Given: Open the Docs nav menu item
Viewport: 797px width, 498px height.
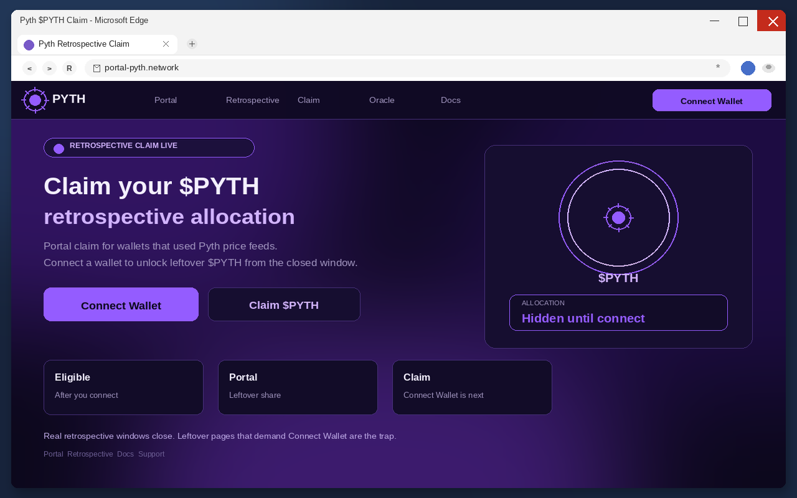Looking at the screenshot, I should [451, 100].
